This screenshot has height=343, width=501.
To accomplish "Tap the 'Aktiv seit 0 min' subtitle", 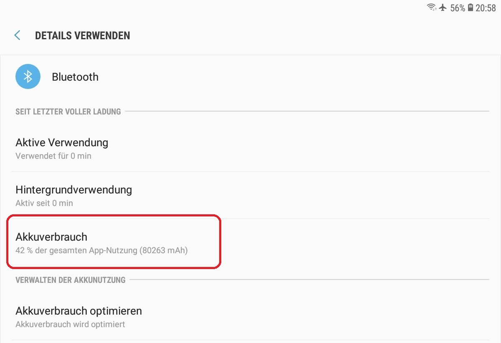I will 44,203.
